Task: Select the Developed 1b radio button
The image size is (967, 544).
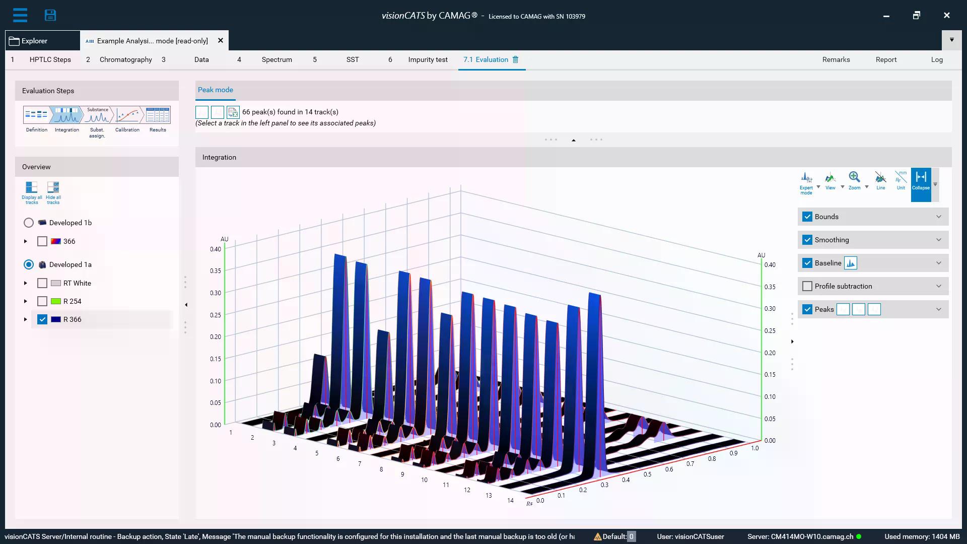Action: click(x=29, y=223)
